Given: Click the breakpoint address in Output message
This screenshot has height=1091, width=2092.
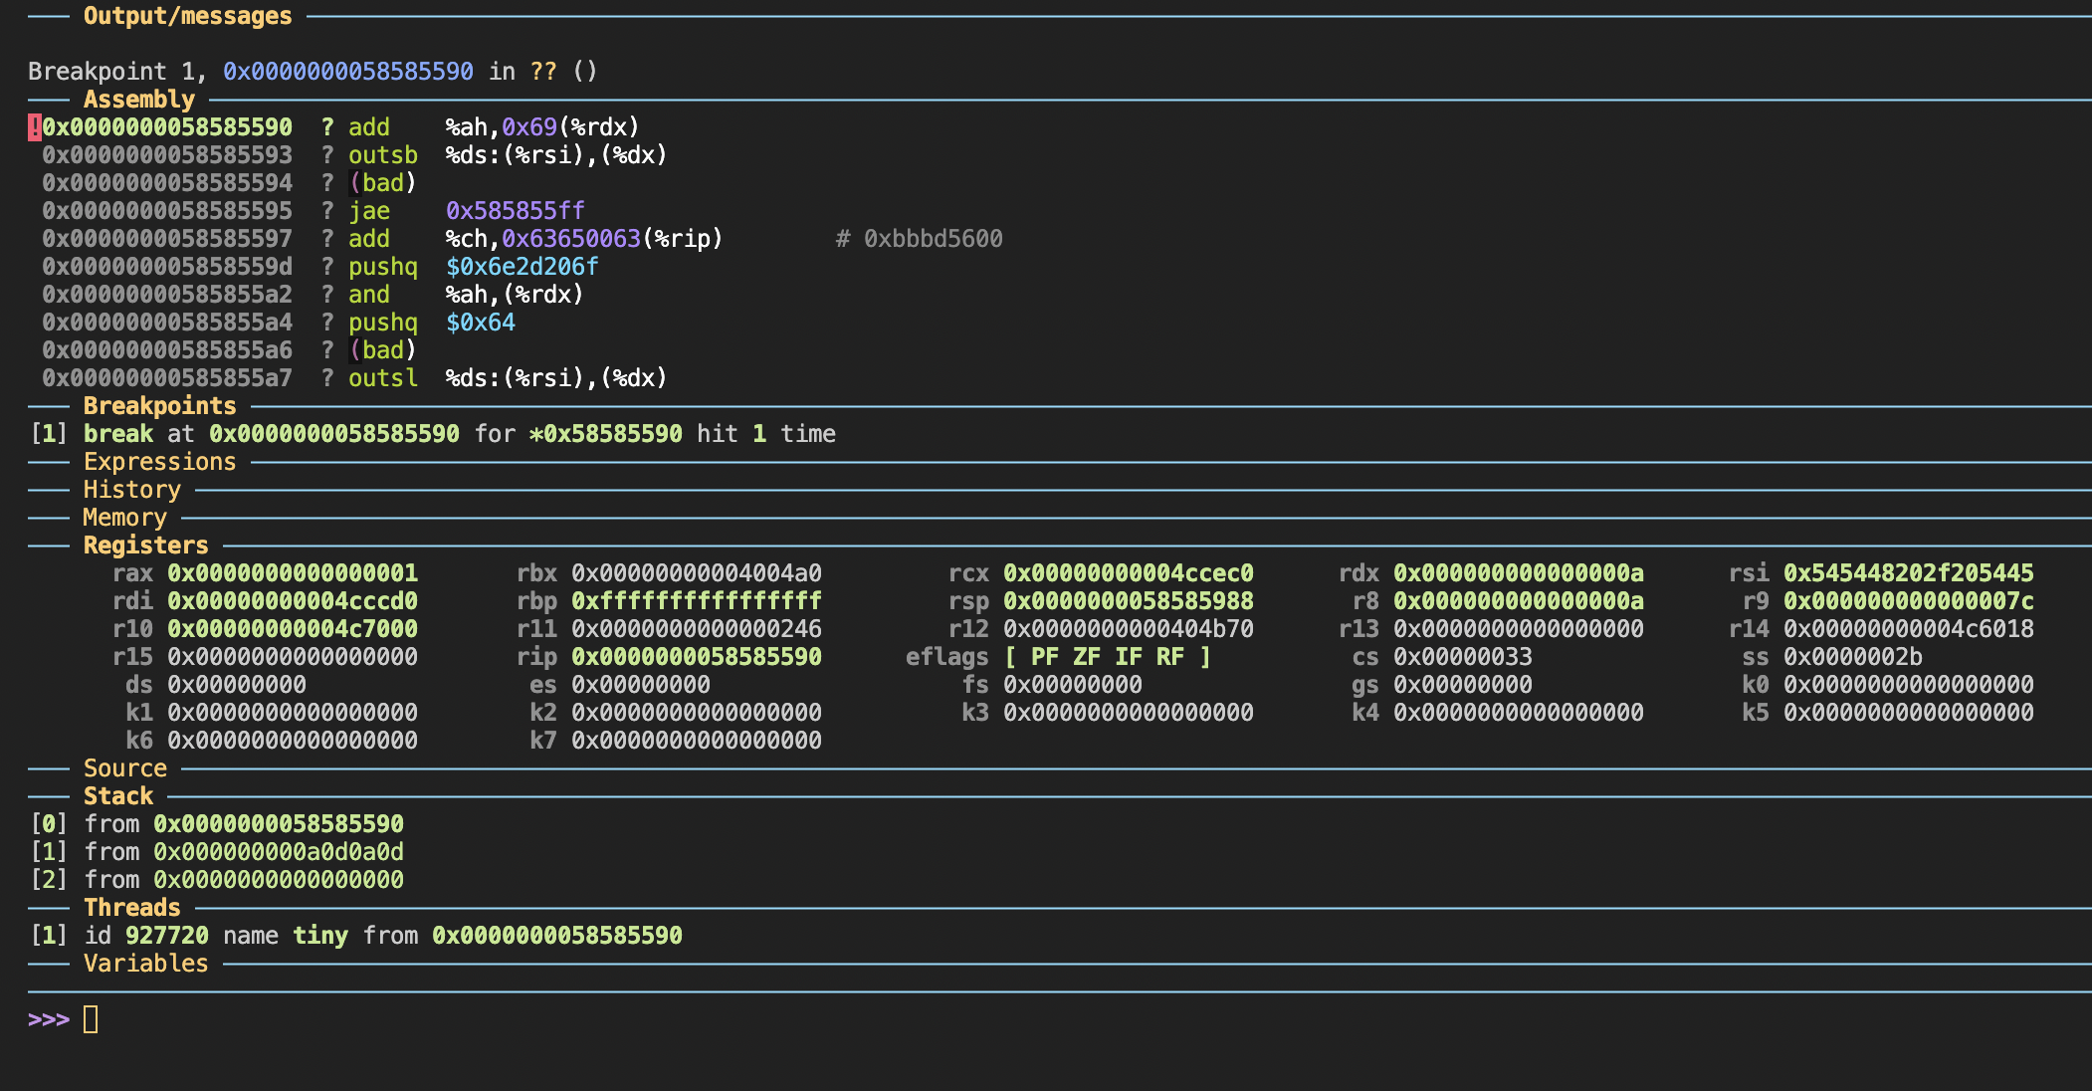Looking at the screenshot, I should click(x=347, y=72).
